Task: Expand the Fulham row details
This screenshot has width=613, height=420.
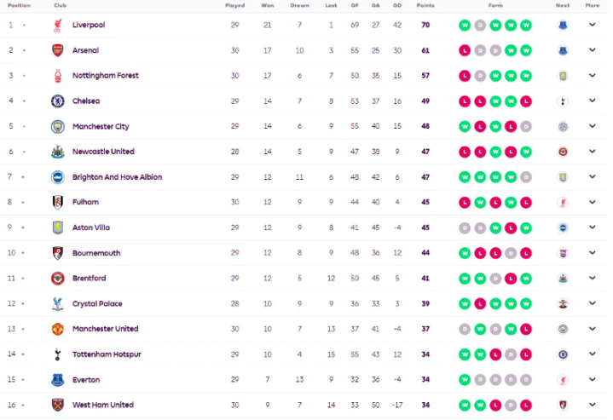Action: pos(593,202)
